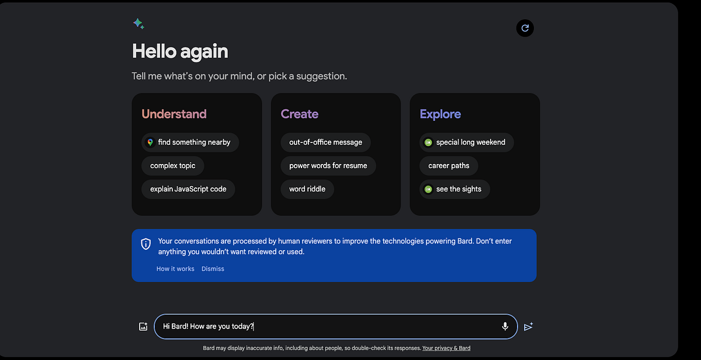Select 'out-of-office message' suggestion
Screen dimensions: 701x360
click(x=325, y=142)
